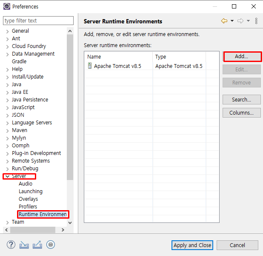Open the three-dot view menu
The width and height of the screenshot is (263, 256).
[256, 21]
